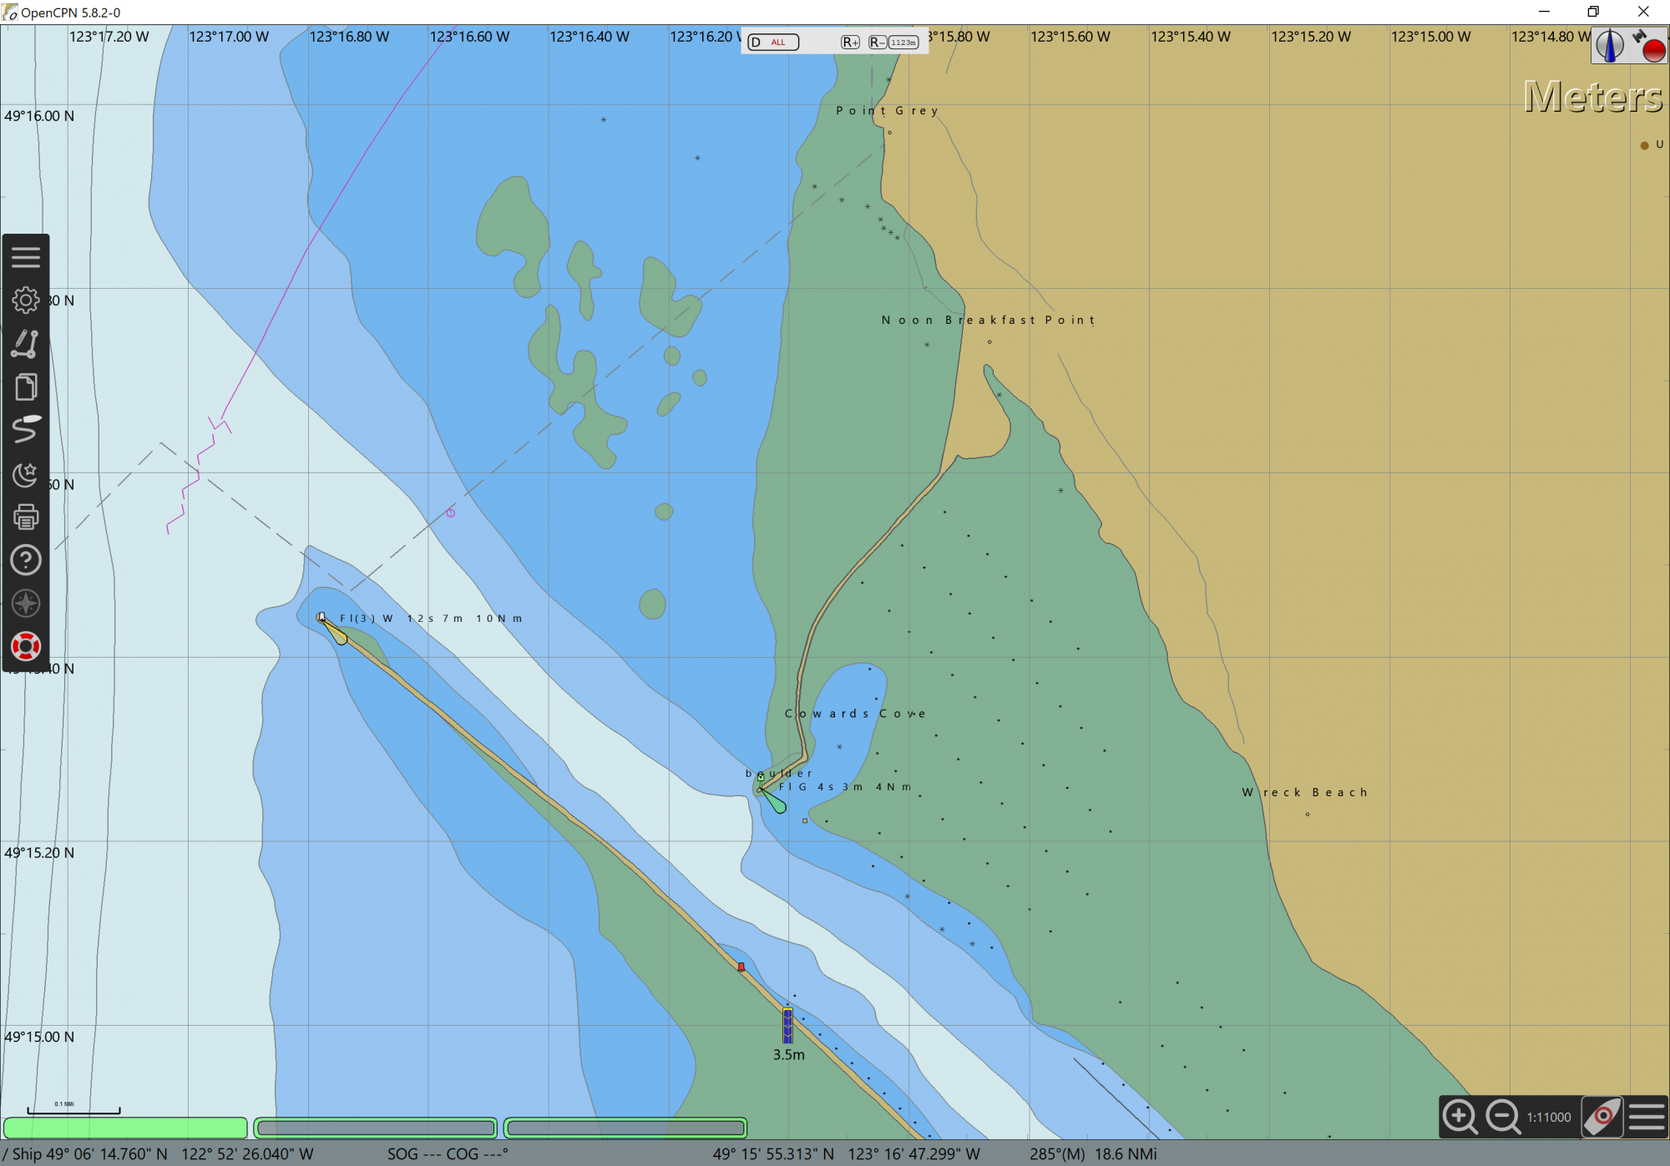Screen dimensions: 1670x1166
Task: Click the Cowards Cove label
Action: click(855, 714)
